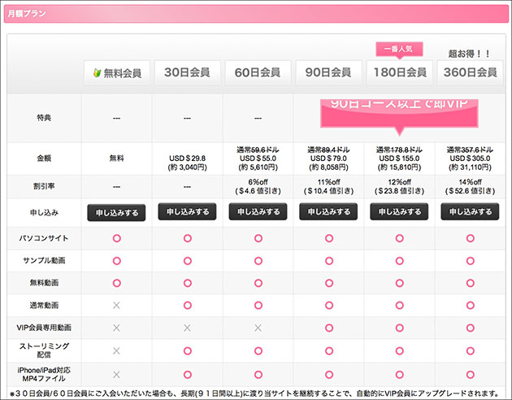The width and height of the screenshot is (512, 400).
Task: Sign up for the 180日会員 plan
Action: (x=398, y=212)
